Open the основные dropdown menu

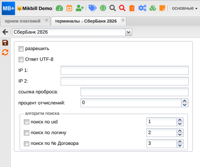(185, 8)
